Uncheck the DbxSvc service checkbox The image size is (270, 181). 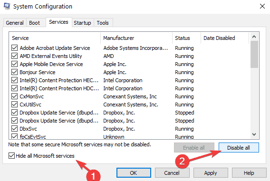(14, 129)
